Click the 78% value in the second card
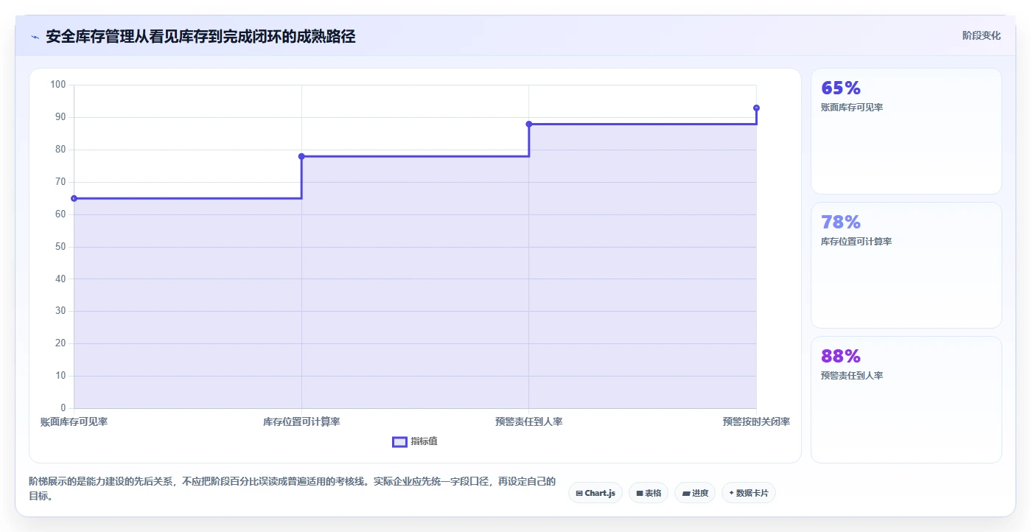This screenshot has width=1031, height=532. click(841, 223)
